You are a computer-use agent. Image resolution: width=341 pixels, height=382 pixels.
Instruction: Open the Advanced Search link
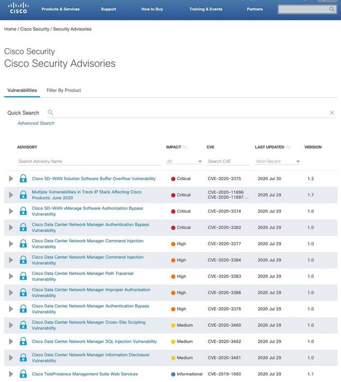point(36,123)
